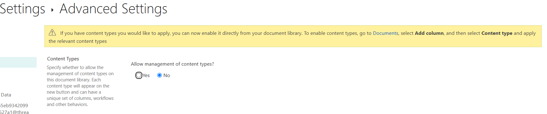
Task: Click the breadcrumb arrow separator after Settings
Action: tap(52, 10)
